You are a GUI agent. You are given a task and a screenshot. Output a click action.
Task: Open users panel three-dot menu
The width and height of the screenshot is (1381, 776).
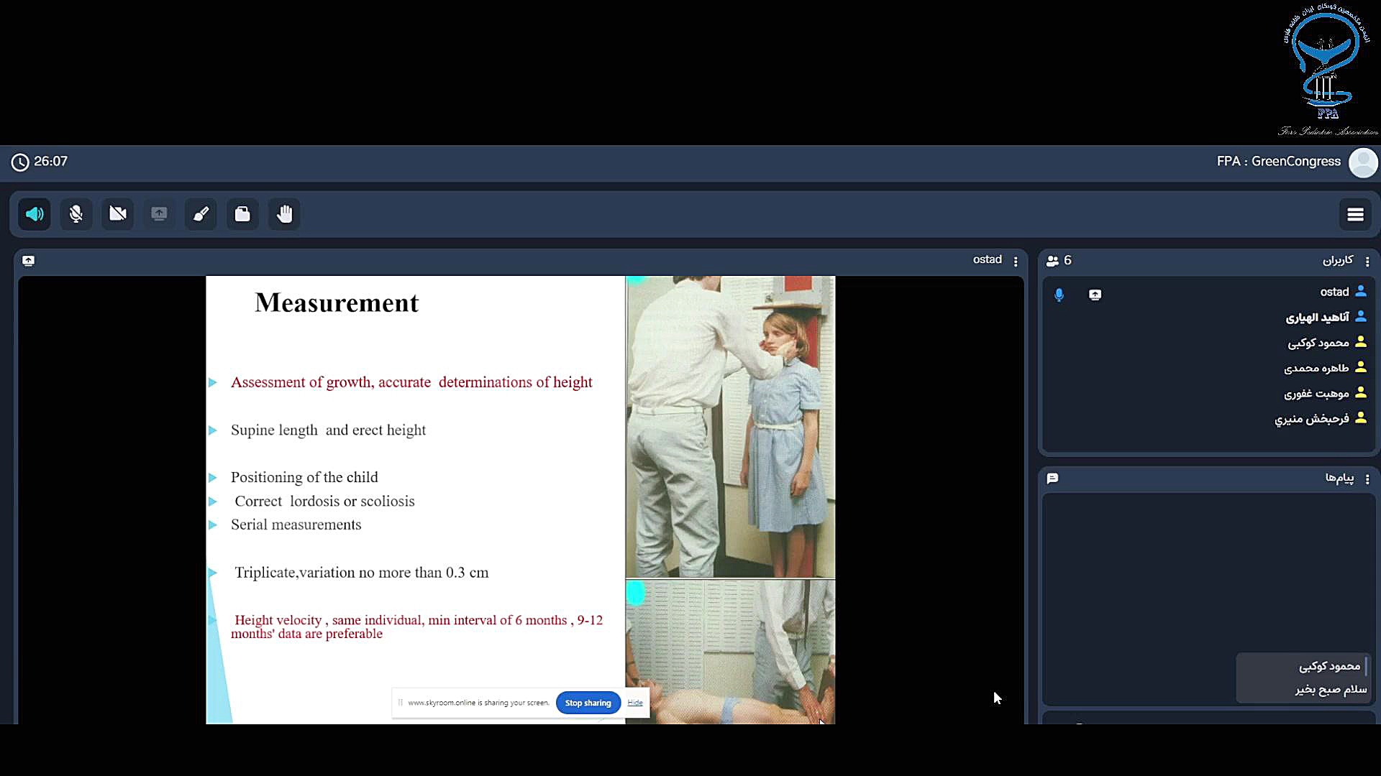[x=1367, y=262]
